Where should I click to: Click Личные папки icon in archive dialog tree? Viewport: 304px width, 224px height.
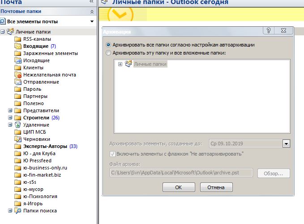[128, 63]
